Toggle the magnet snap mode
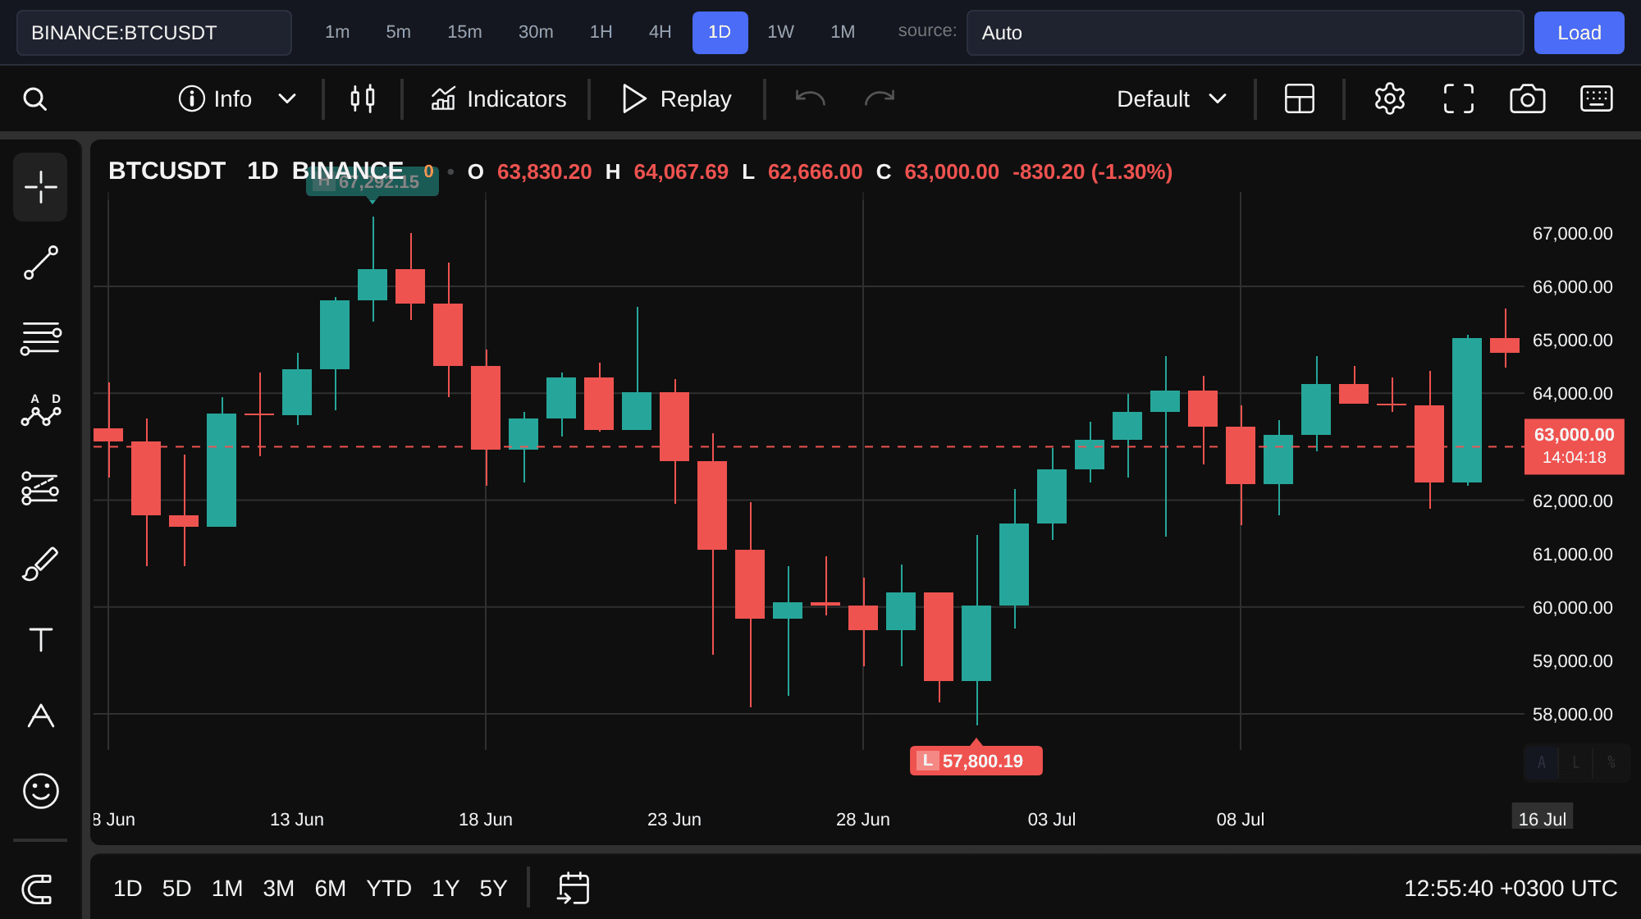 point(38,889)
